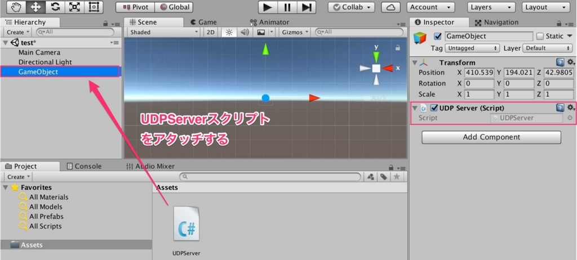Screen dimensions: 577x260
Task: Pause the game playback
Action: tap(287, 7)
